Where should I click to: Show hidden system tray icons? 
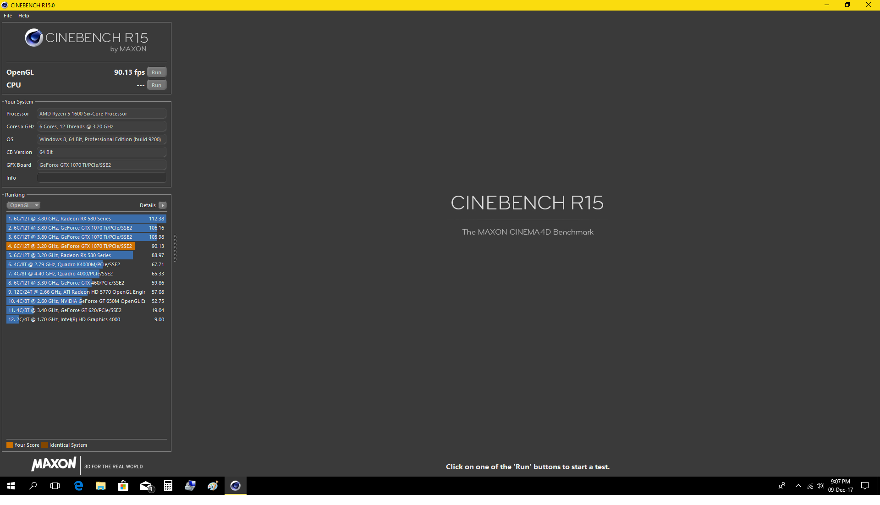click(x=798, y=486)
